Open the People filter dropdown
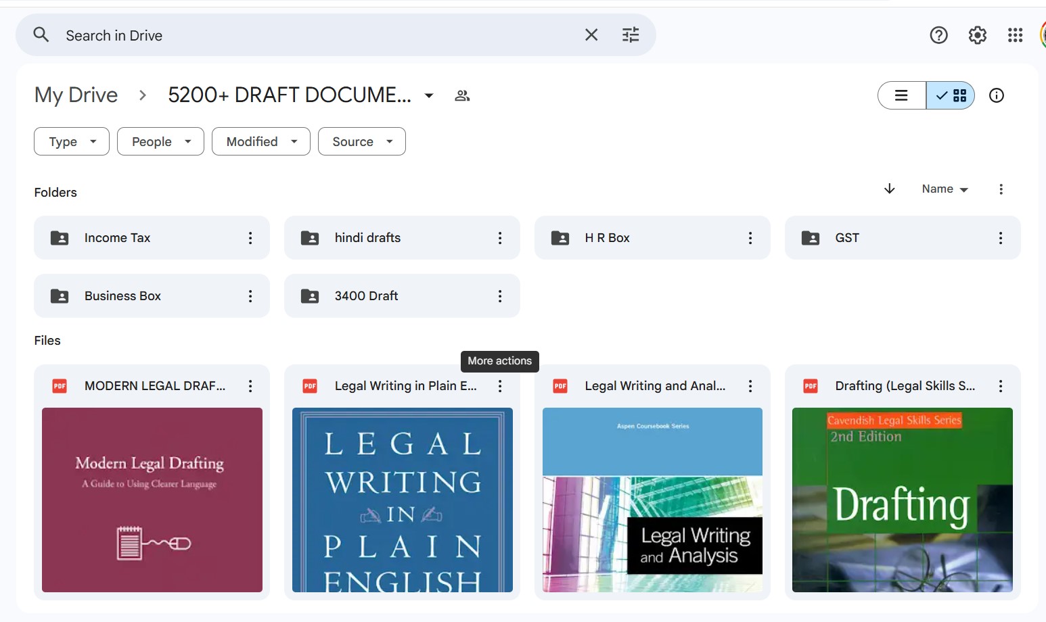The height and width of the screenshot is (622, 1046). 160,141
